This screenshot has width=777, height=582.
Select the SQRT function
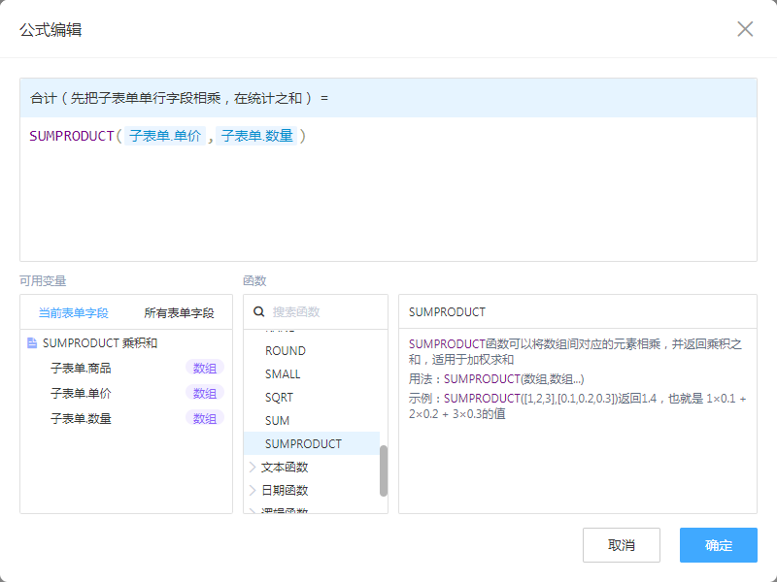[279, 397]
